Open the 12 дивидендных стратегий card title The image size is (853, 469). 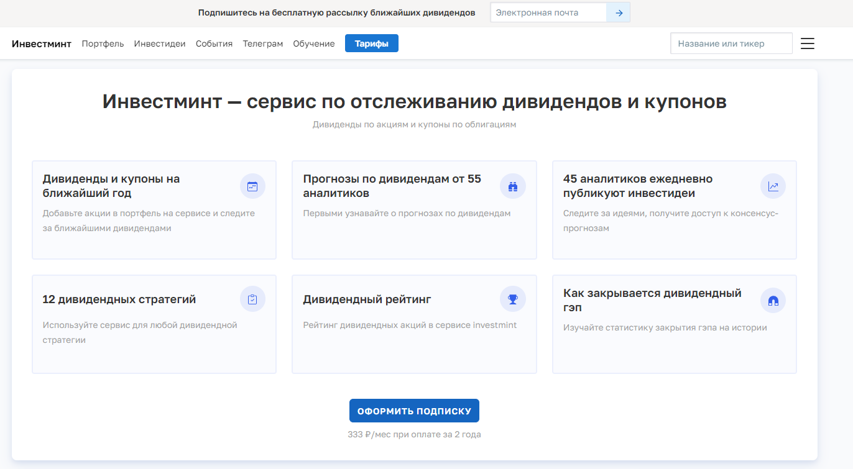click(119, 299)
